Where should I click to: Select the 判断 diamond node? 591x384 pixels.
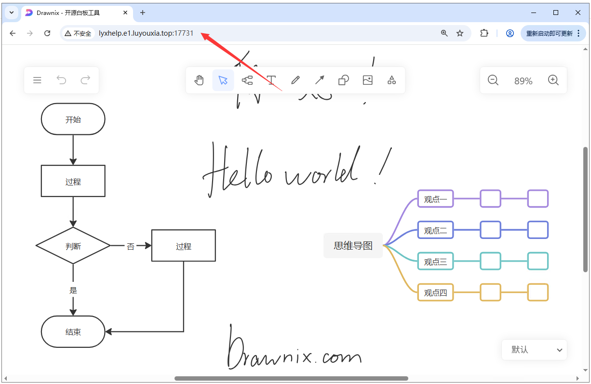click(73, 246)
